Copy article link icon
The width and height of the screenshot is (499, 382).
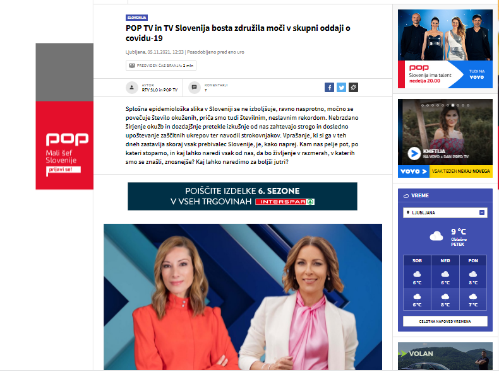tap(353, 88)
